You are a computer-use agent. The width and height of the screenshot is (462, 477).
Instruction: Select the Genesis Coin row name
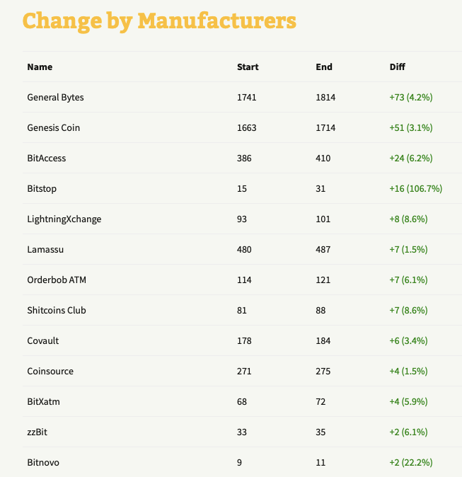[x=54, y=128]
